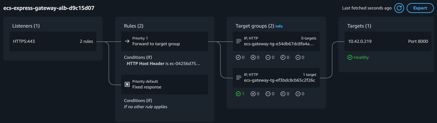Click the HTTP Host Header condition text

click(164, 64)
